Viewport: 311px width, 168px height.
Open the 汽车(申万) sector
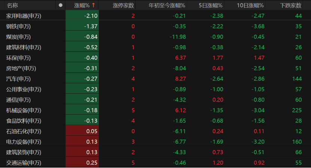[18, 79]
